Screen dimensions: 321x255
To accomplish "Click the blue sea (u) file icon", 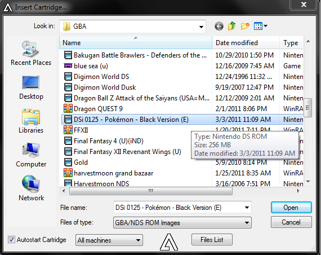I will coord(68,66).
